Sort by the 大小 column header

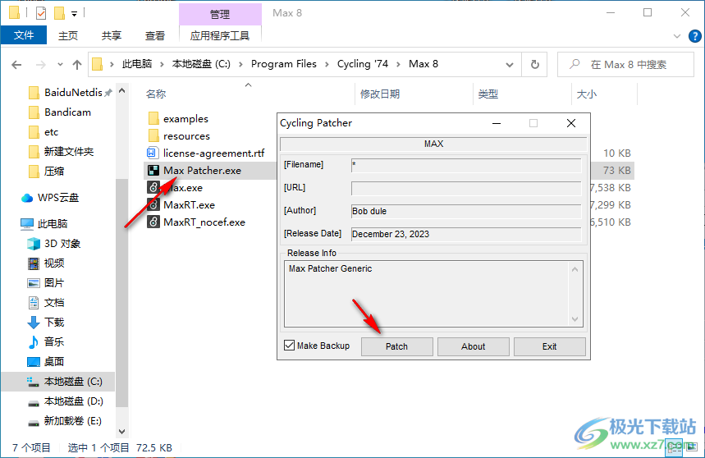587,94
